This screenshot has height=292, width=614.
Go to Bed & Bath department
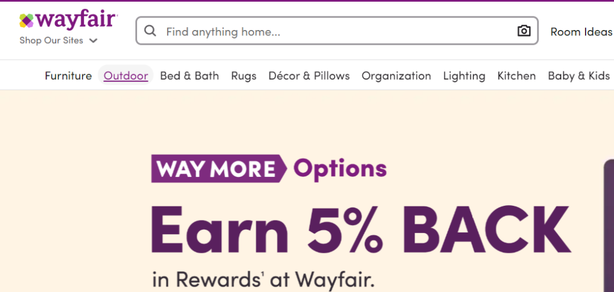click(x=189, y=76)
